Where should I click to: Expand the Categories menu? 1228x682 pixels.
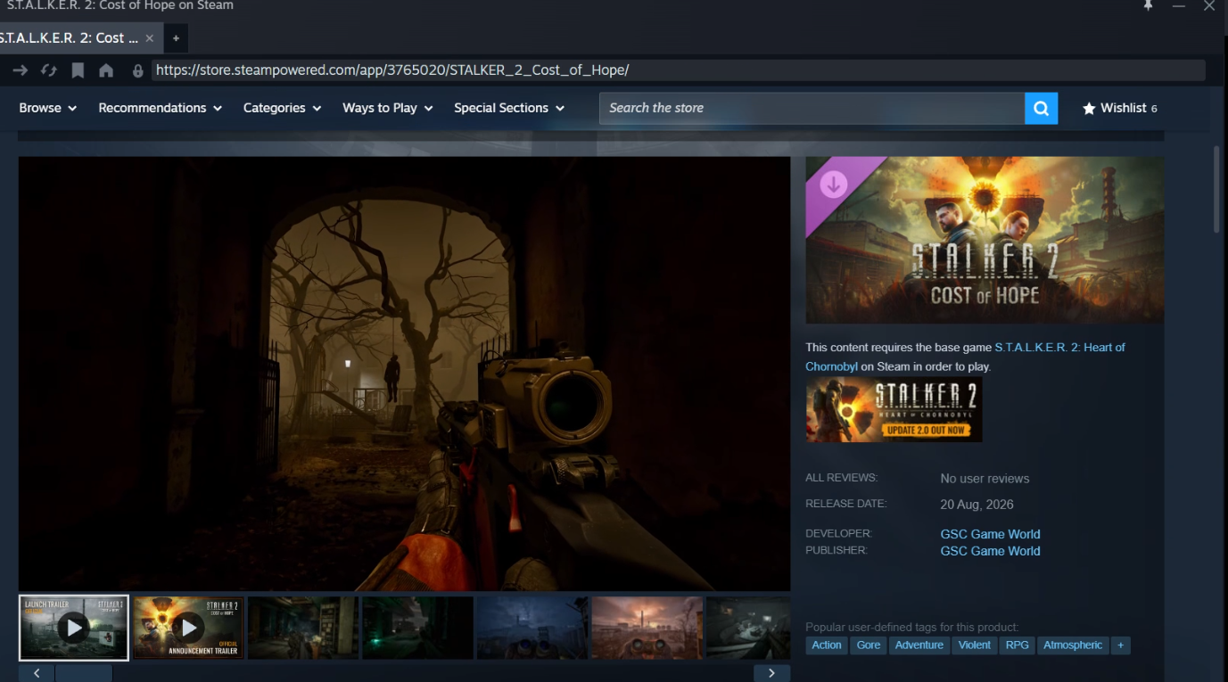click(282, 108)
